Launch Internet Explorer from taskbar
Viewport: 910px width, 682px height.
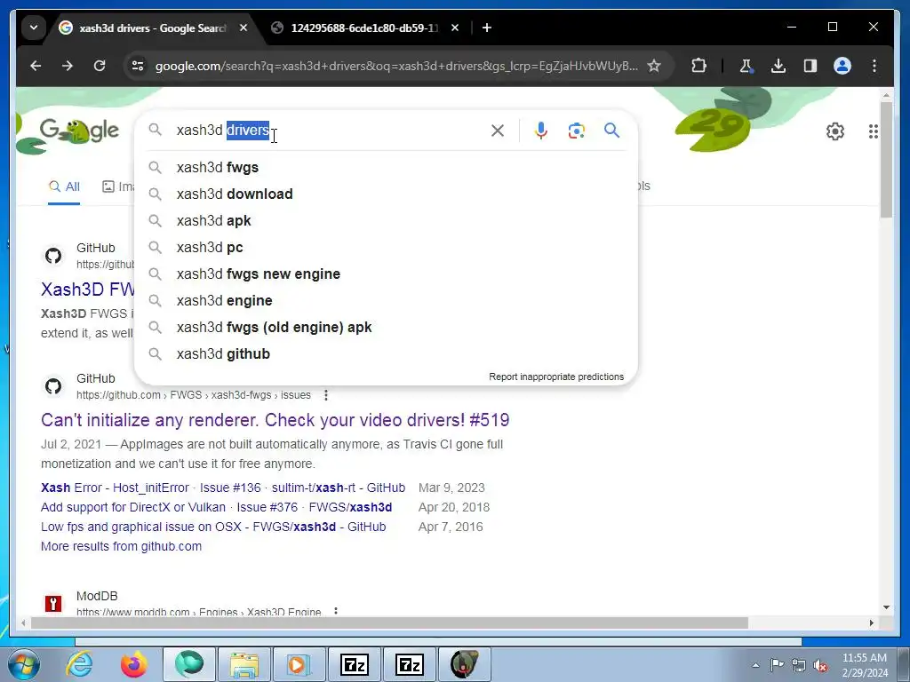tap(79, 664)
